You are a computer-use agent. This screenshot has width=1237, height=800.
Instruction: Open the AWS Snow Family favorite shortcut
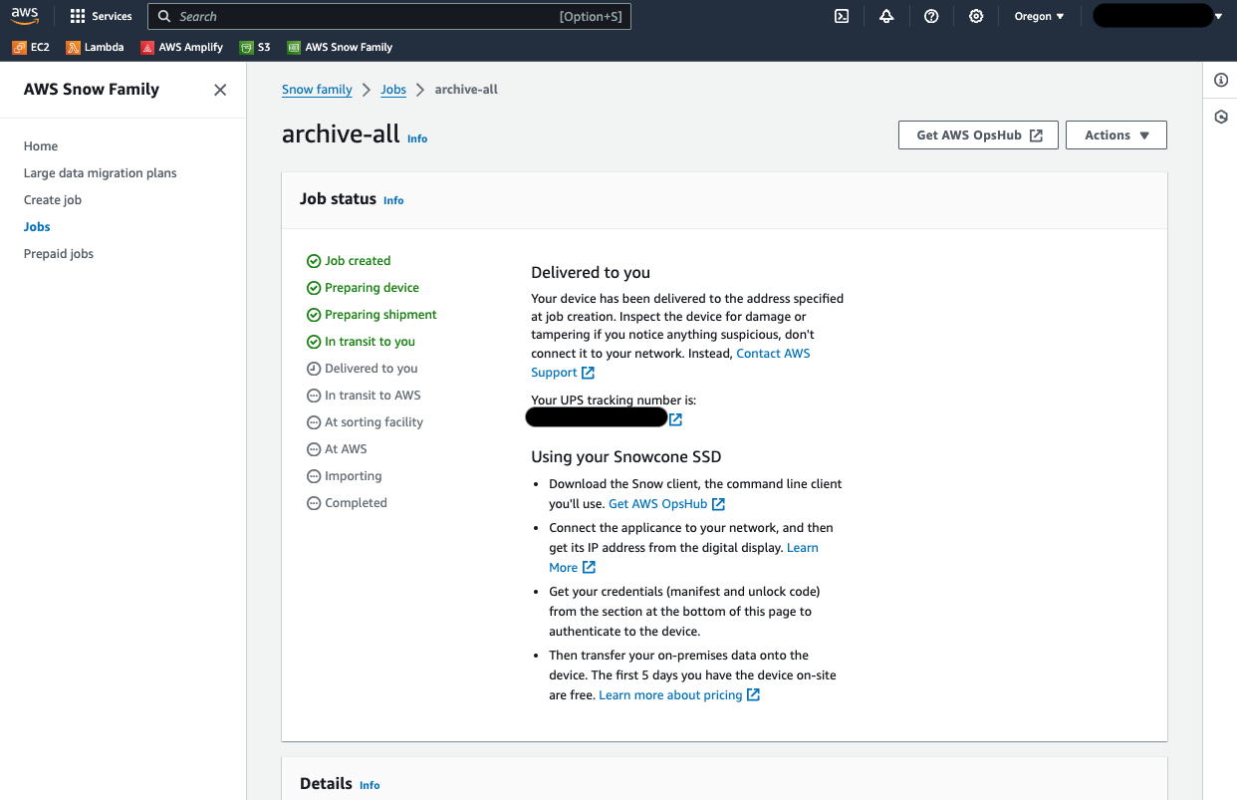click(x=340, y=47)
